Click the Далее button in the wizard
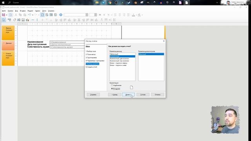The height and width of the screenshot is (141, 251). (x=128, y=95)
